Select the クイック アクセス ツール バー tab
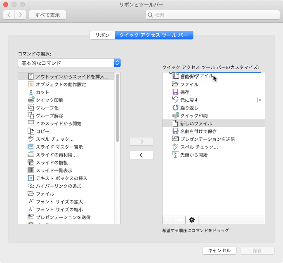The image size is (283, 263). [x=153, y=35]
